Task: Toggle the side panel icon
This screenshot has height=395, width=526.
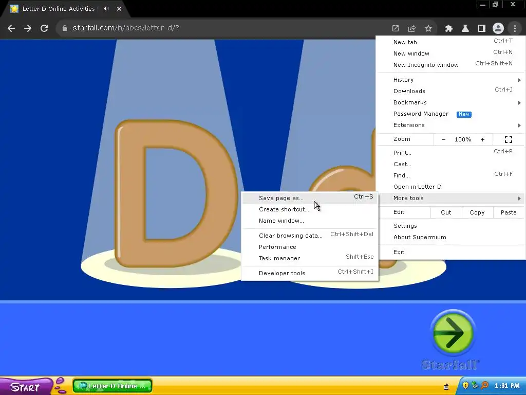Action: click(482, 29)
